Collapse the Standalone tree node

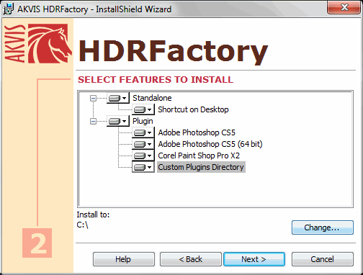coord(93,98)
